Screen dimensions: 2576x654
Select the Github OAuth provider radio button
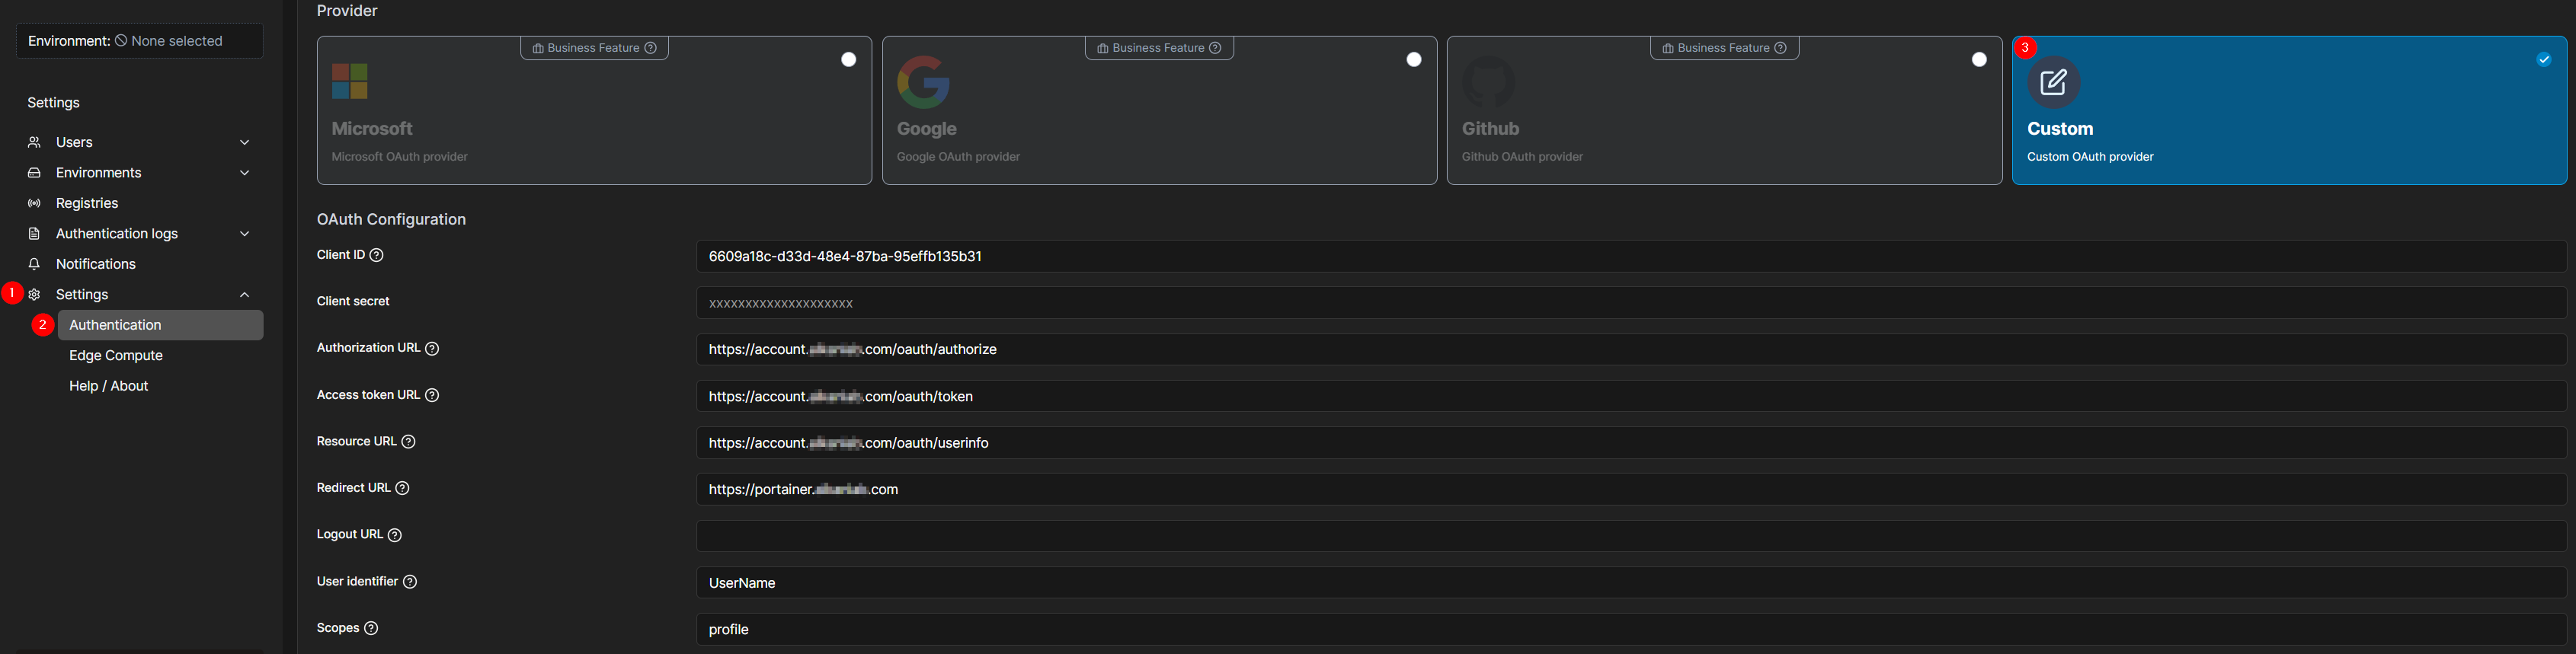click(1978, 60)
